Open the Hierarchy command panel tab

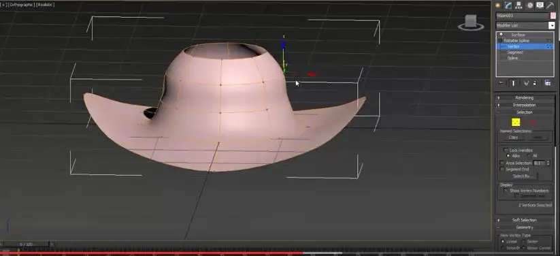point(518,5)
